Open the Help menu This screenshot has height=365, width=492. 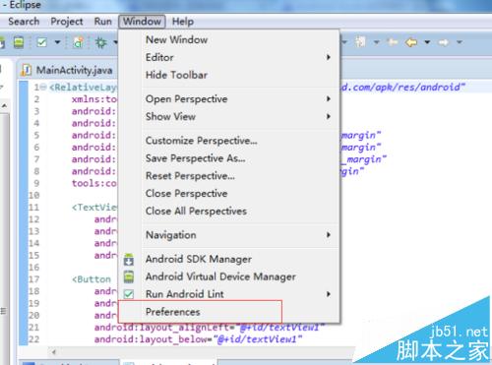coord(183,22)
